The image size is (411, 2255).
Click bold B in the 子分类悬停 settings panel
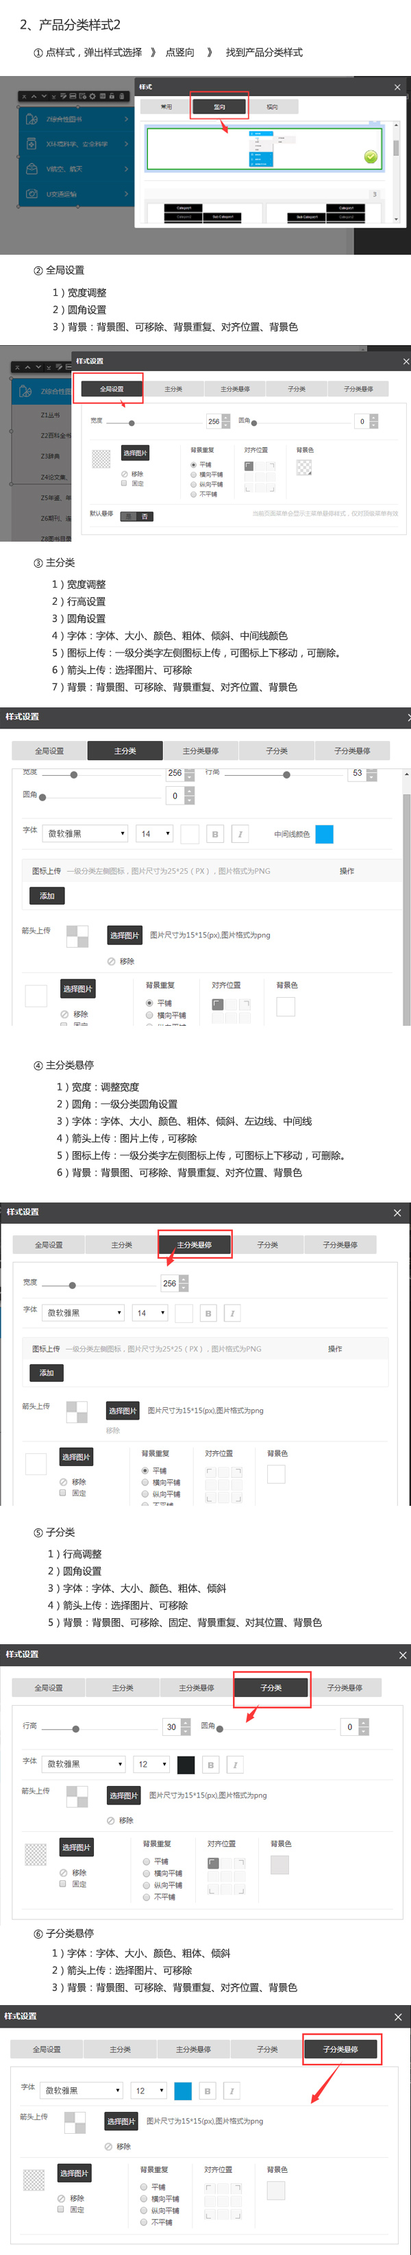[207, 2091]
